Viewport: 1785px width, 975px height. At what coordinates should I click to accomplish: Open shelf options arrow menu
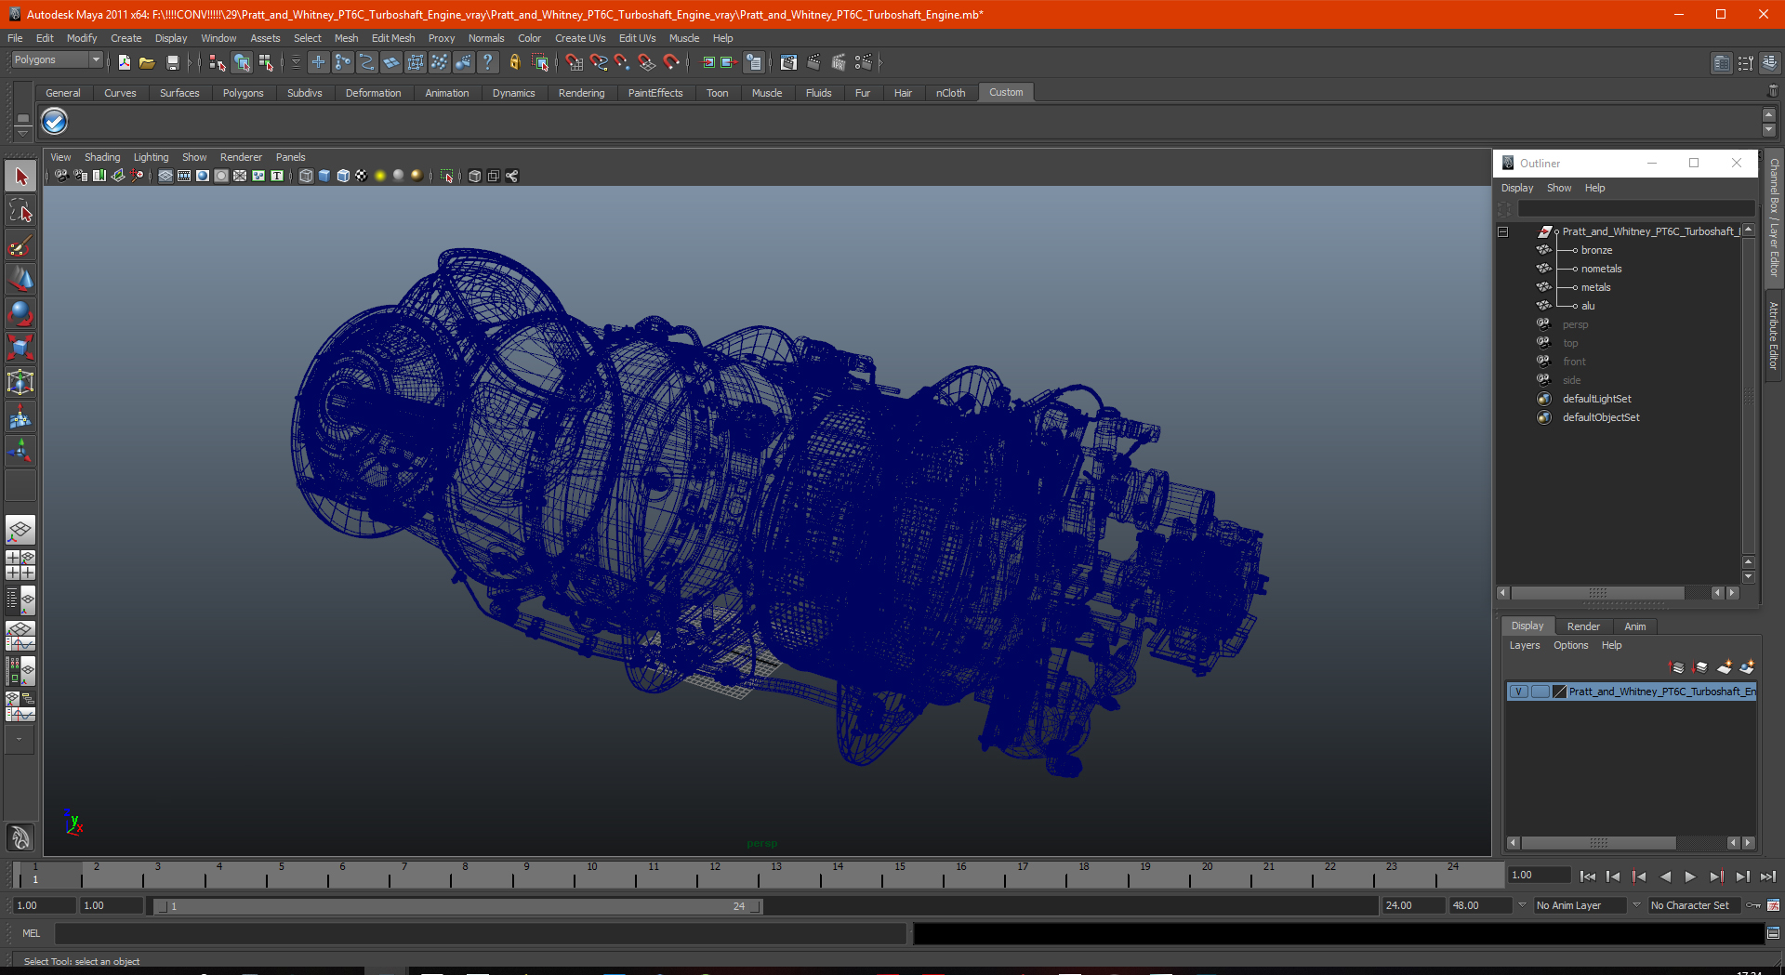(x=22, y=133)
